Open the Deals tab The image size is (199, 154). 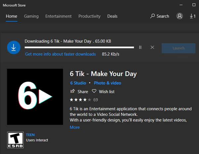click(x=112, y=16)
